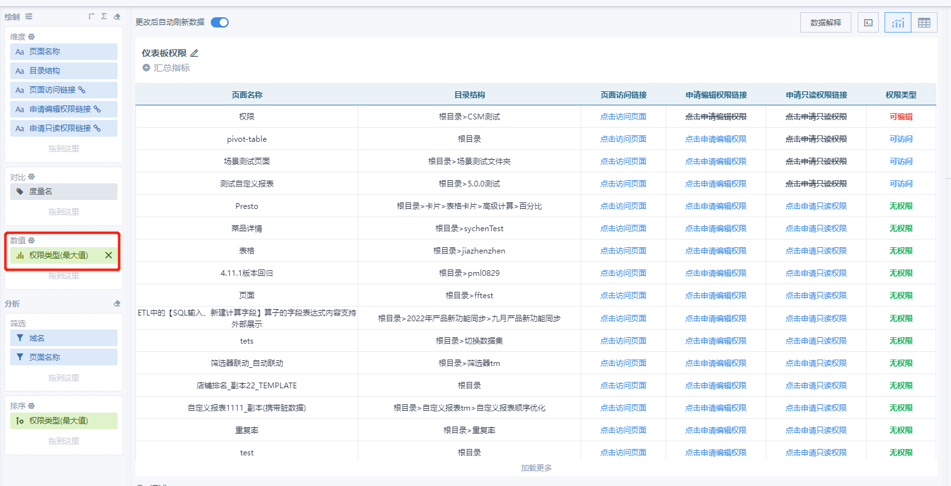951x486 pixels.
Task: Open the 域名 filter field
Action: click(x=64, y=338)
